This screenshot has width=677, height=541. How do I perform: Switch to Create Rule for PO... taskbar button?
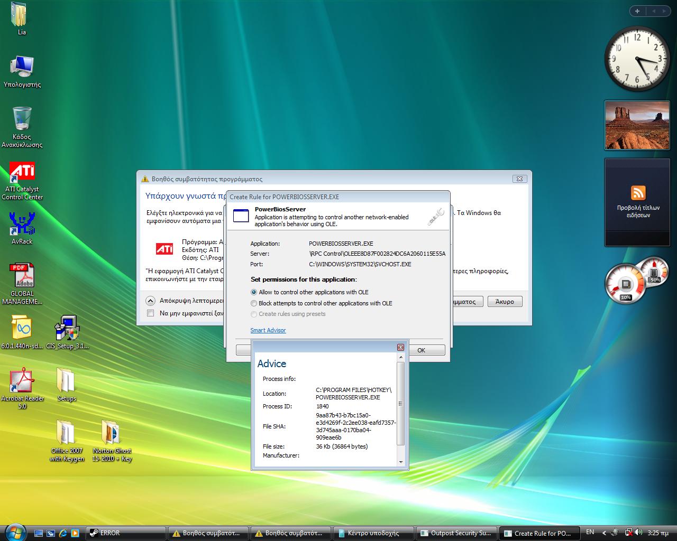coord(538,533)
